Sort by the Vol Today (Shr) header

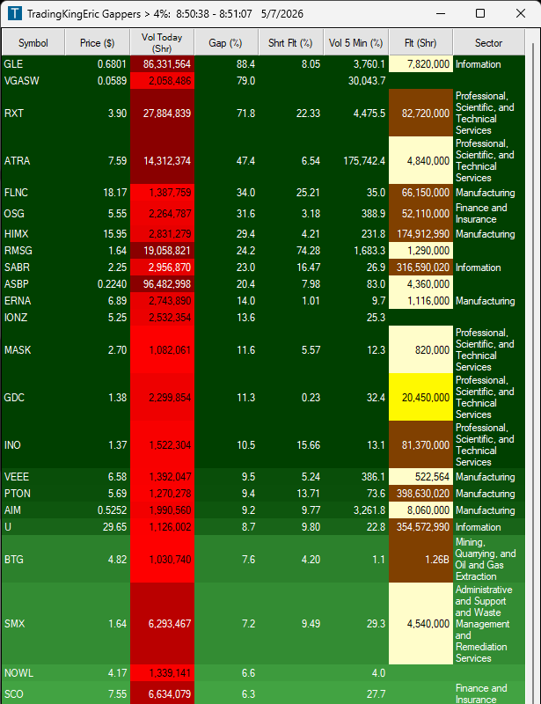(162, 42)
